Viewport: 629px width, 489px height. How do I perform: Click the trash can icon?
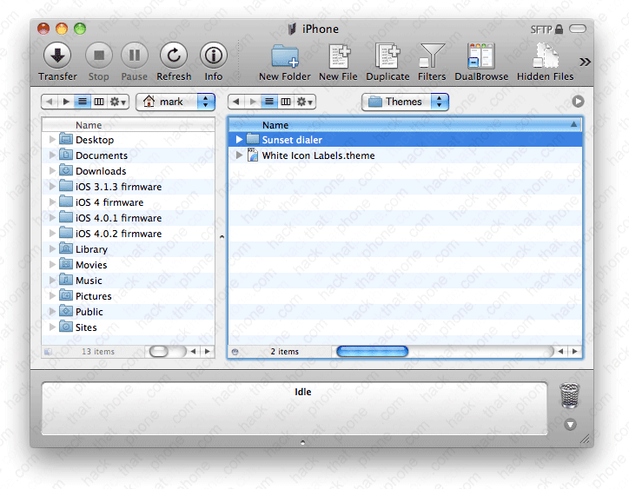tap(570, 396)
